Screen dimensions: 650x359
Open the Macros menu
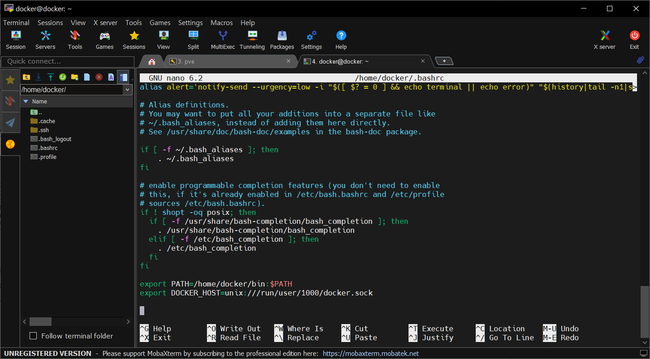click(222, 22)
